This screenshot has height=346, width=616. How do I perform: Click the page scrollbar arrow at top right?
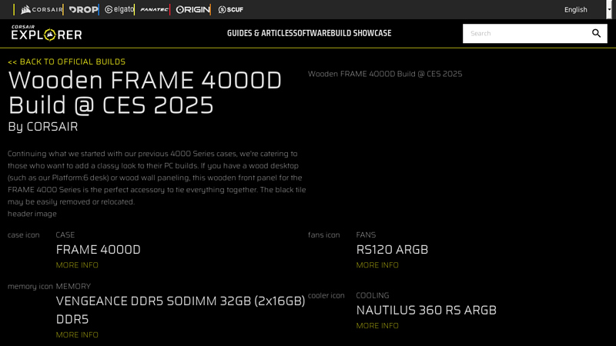click(x=609, y=9)
